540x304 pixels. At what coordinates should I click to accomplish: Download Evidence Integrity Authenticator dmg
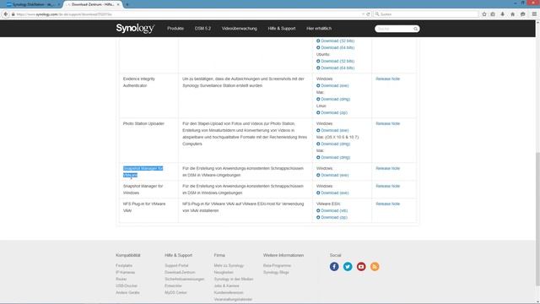pos(333,99)
